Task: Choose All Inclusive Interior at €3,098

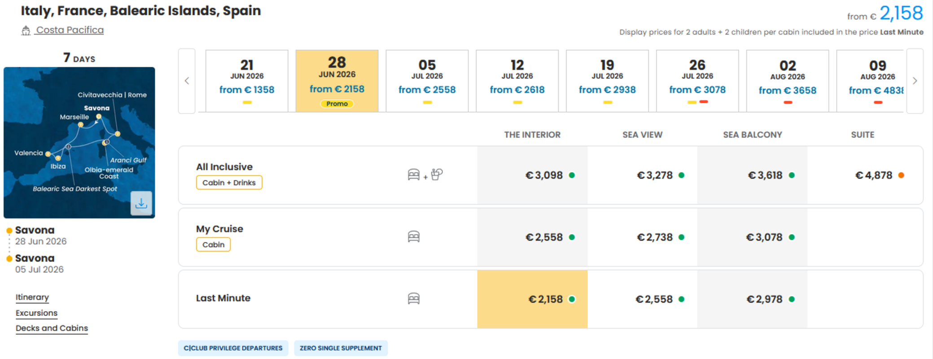Action: click(532, 175)
